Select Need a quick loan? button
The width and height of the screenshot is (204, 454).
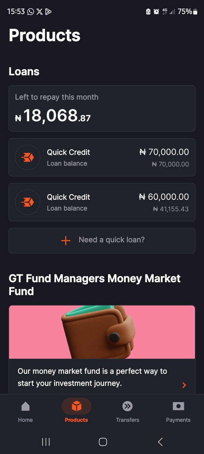click(102, 241)
